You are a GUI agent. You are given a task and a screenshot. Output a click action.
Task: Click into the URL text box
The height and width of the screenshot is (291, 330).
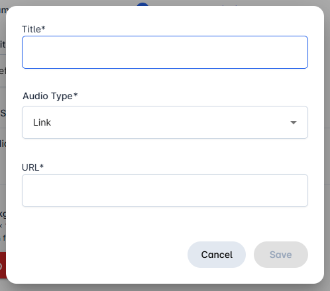click(x=165, y=190)
